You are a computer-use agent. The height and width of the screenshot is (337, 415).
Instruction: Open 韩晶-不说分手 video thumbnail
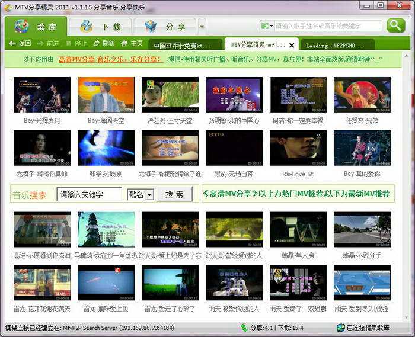point(362,229)
